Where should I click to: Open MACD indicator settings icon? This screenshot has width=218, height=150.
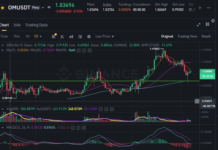click(x=78, y=128)
